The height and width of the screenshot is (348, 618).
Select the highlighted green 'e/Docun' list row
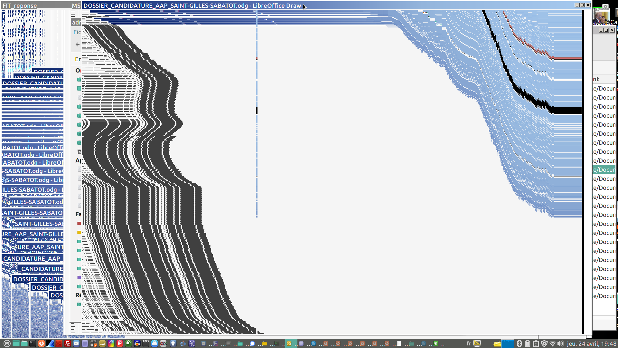pyautogui.click(x=604, y=170)
